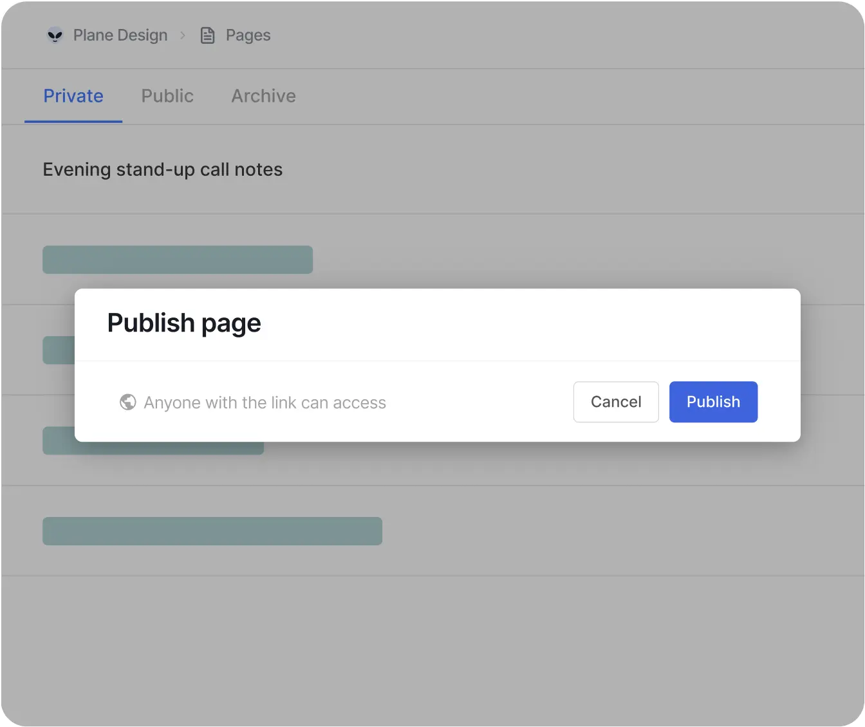
Task: Open the Evening stand-up call notes page
Action: click(x=163, y=169)
